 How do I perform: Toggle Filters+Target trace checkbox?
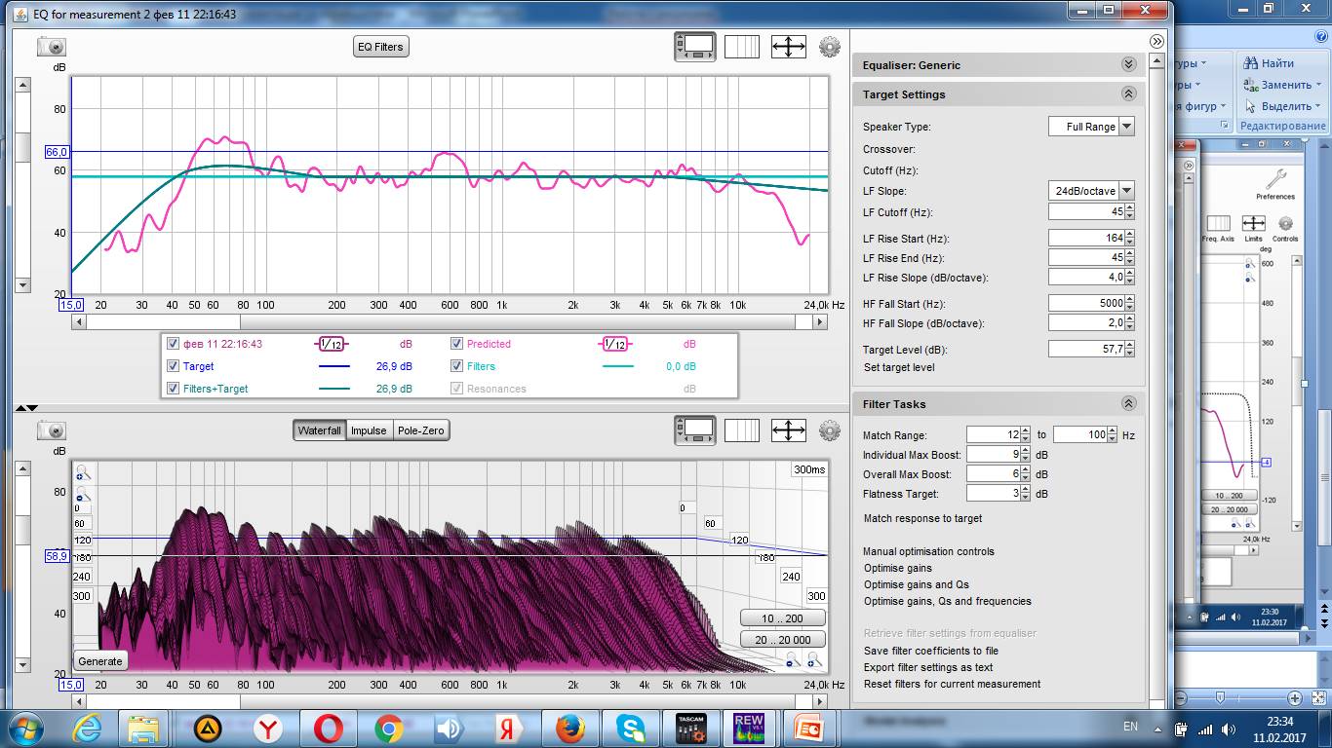(173, 389)
